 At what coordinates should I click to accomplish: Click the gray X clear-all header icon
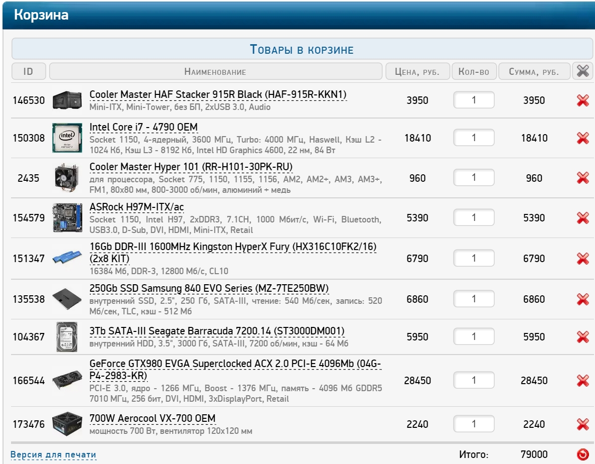click(582, 71)
